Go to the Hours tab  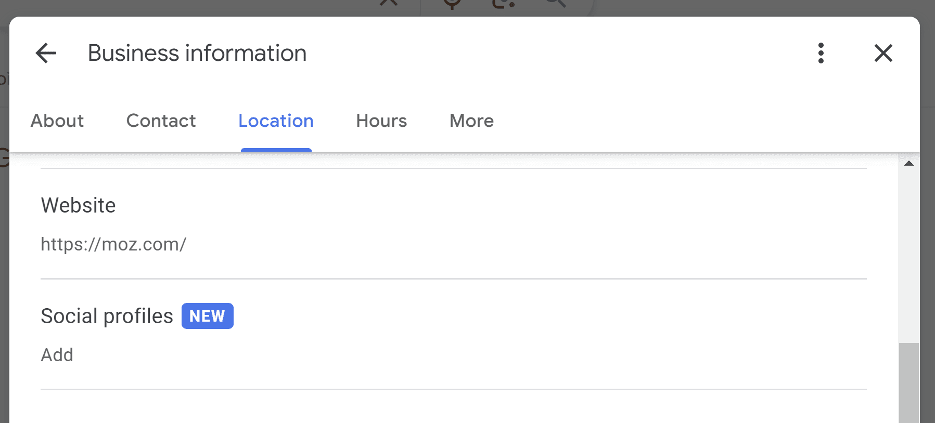click(381, 121)
